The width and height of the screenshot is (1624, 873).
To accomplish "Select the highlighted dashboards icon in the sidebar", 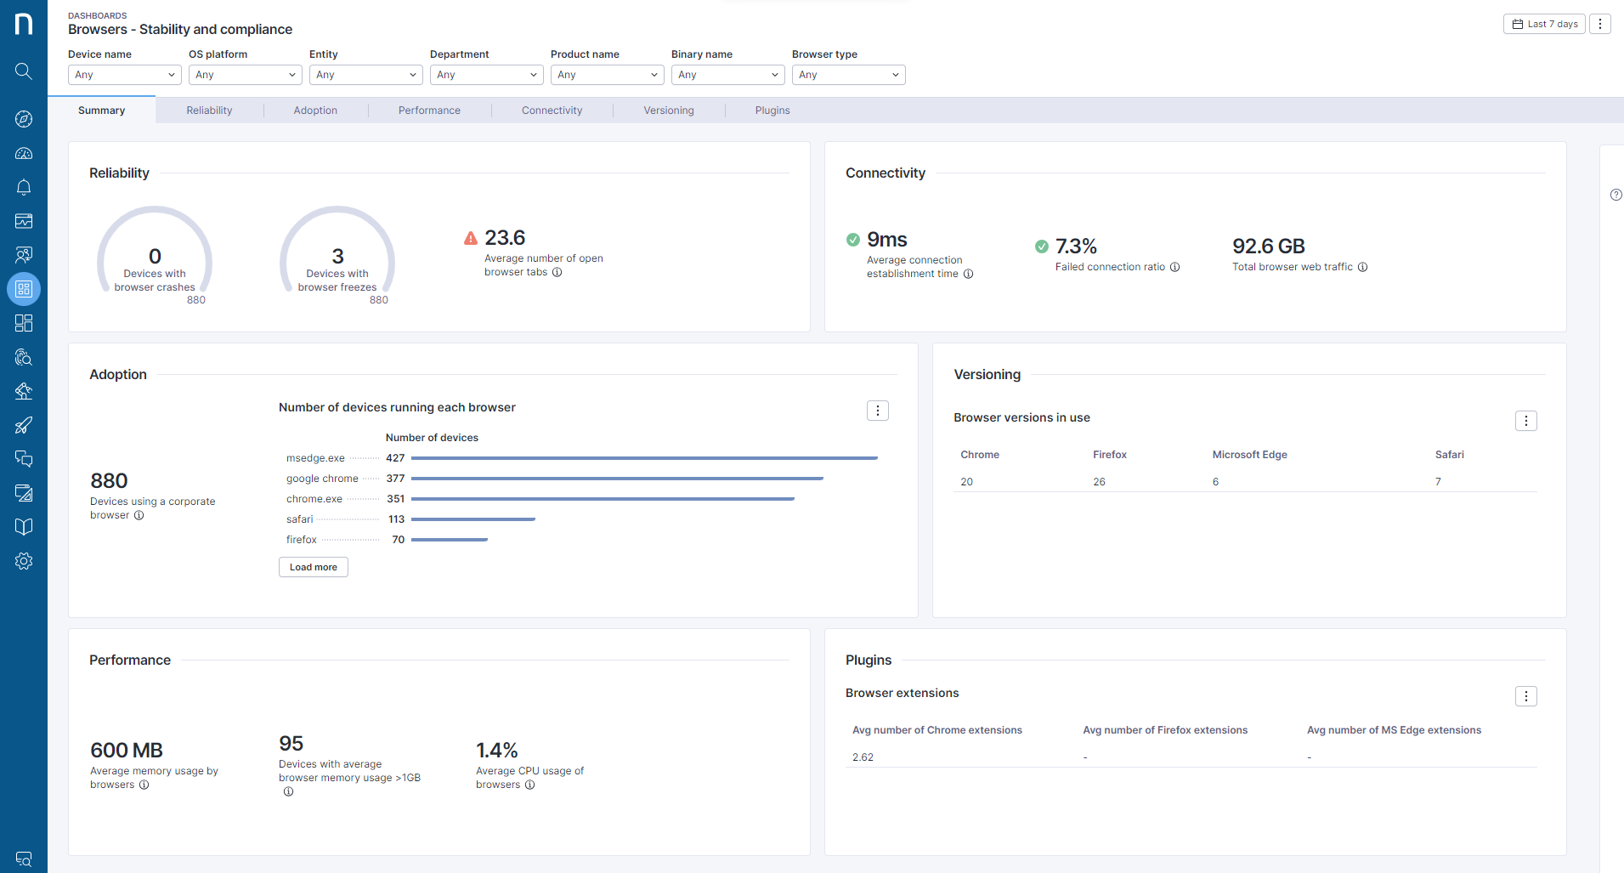I will pyautogui.click(x=24, y=289).
